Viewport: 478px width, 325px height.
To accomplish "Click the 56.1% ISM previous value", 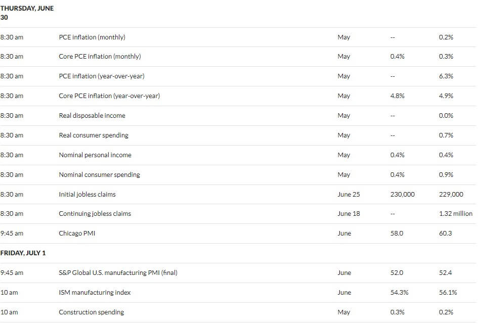I will [448, 293].
